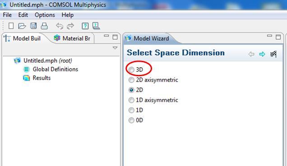Switch to the Material Browser tab
The width and height of the screenshot is (287, 166).
pyautogui.click(x=72, y=38)
